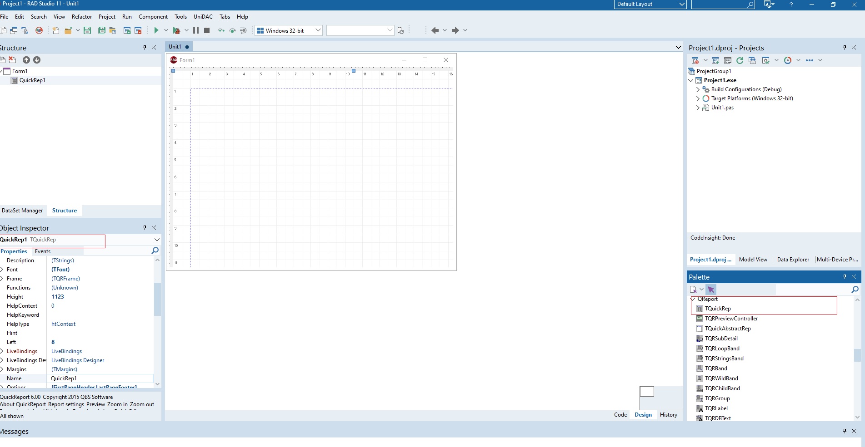Screen dimensions: 865x447
Task: Click the New Items icon in toolbar
Action: point(56,30)
